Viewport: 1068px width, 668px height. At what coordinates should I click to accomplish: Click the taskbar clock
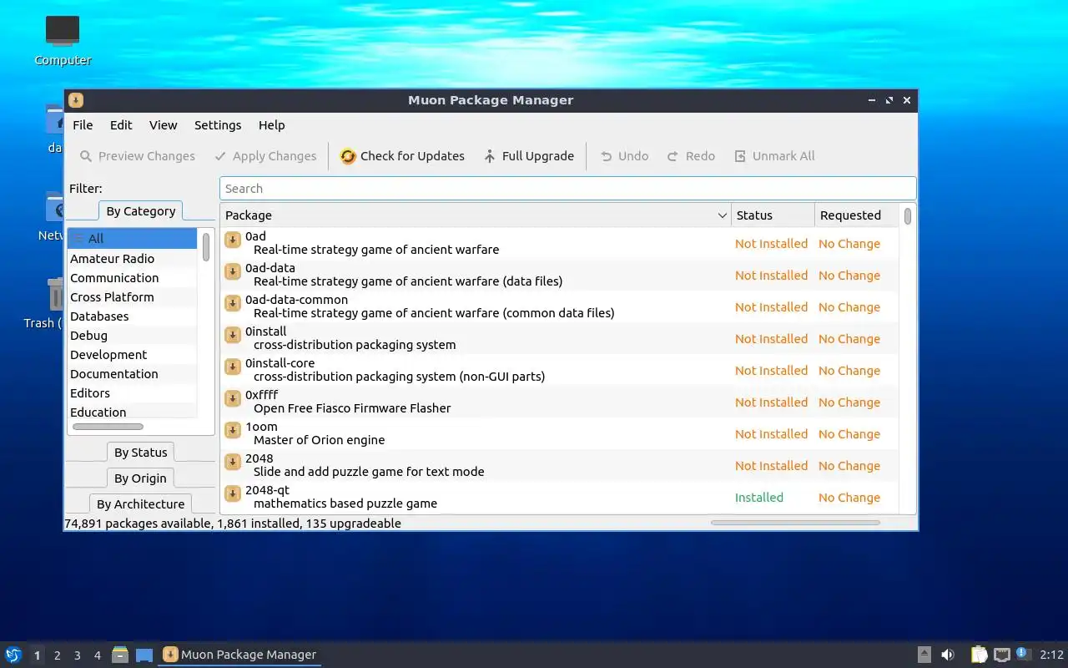tap(1051, 655)
